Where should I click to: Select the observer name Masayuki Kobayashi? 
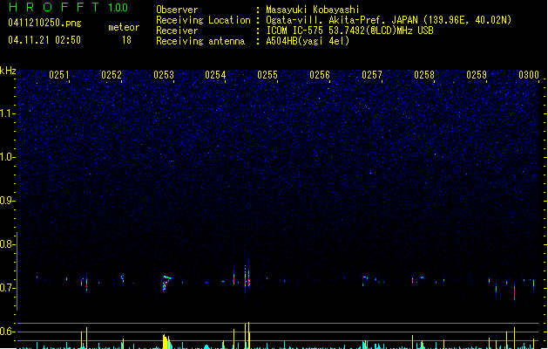pyautogui.click(x=313, y=10)
